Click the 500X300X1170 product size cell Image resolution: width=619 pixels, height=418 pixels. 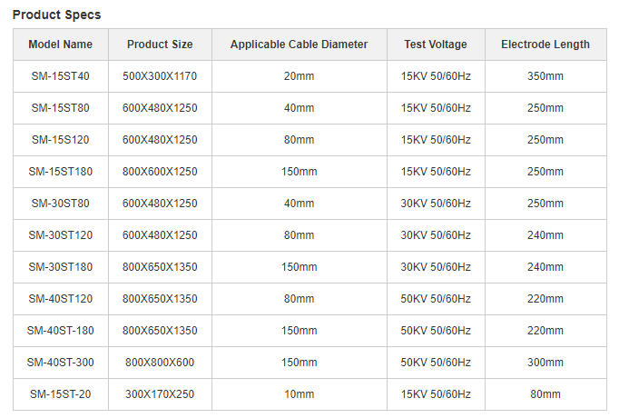click(160, 75)
